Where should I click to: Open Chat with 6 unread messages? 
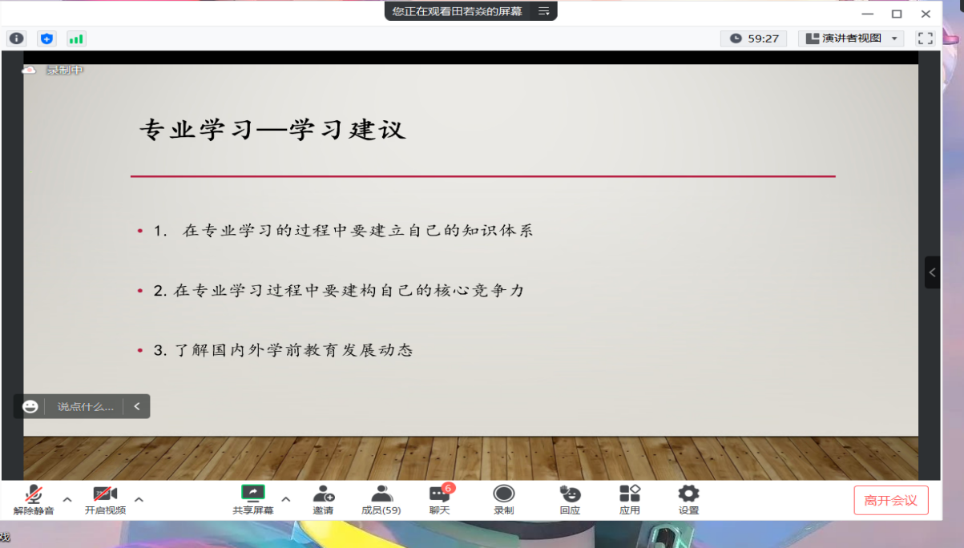click(x=439, y=500)
